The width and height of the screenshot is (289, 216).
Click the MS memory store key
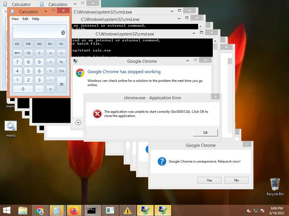[x=40, y=44]
